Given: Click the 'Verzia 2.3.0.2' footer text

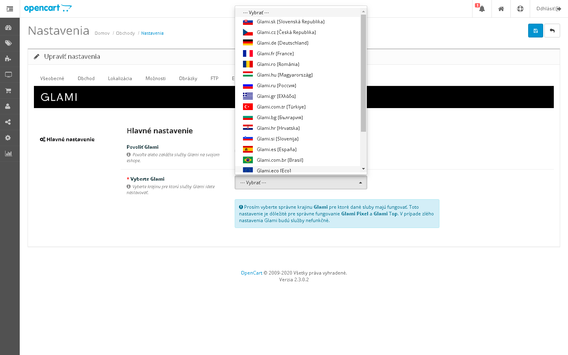Looking at the screenshot, I should (294, 280).
